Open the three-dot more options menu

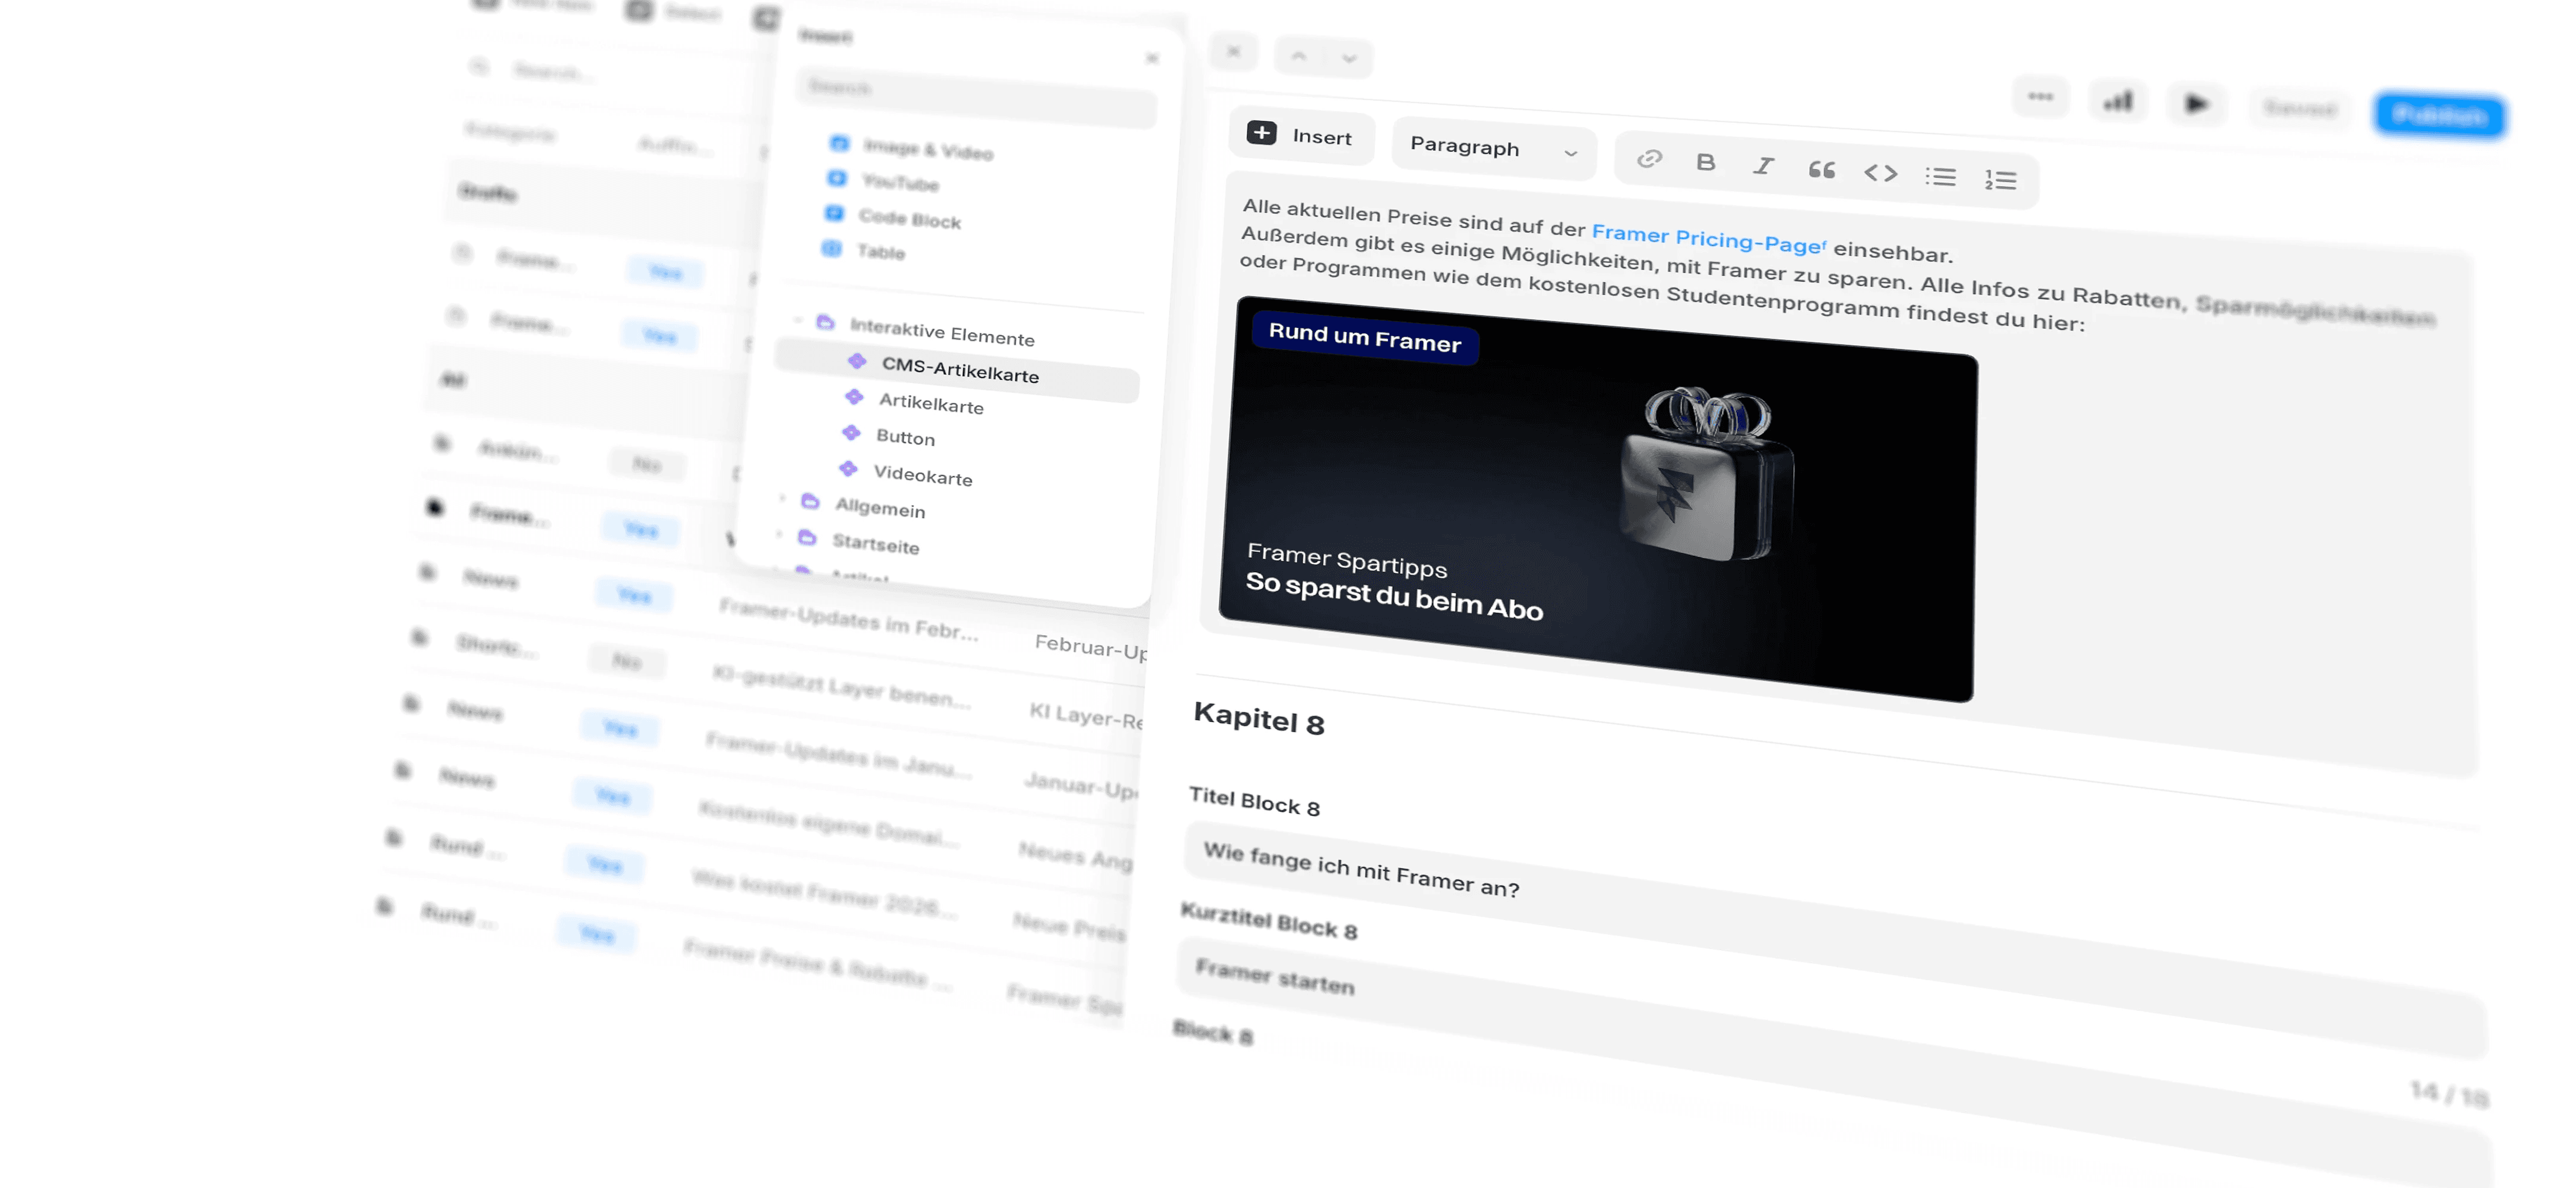pos(2040,97)
